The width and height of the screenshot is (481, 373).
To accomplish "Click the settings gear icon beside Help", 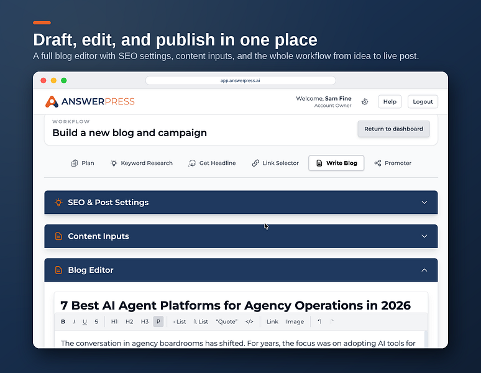I will (x=365, y=101).
